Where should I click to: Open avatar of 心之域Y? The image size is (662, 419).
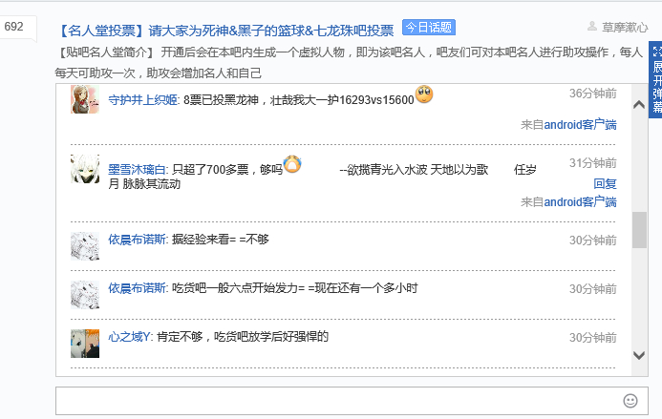[85, 344]
